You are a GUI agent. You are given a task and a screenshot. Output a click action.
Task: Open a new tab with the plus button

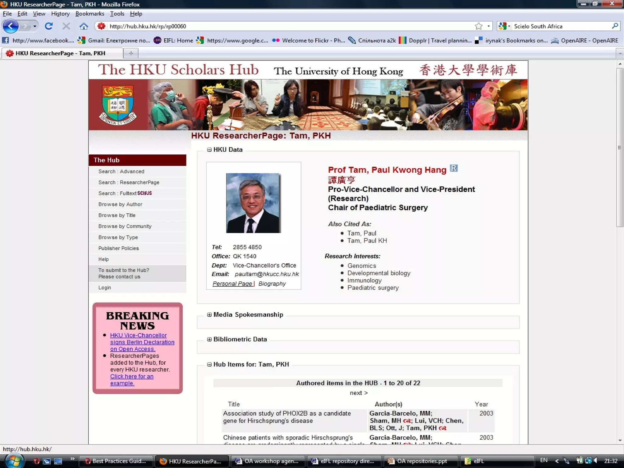click(x=131, y=53)
